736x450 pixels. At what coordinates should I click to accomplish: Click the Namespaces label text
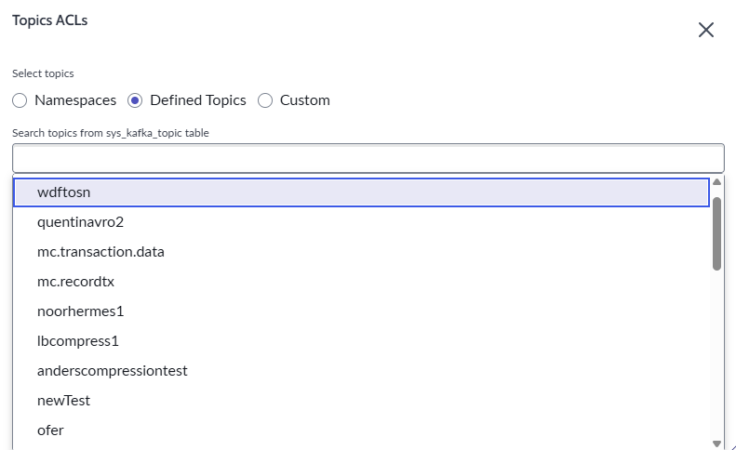[x=75, y=100]
